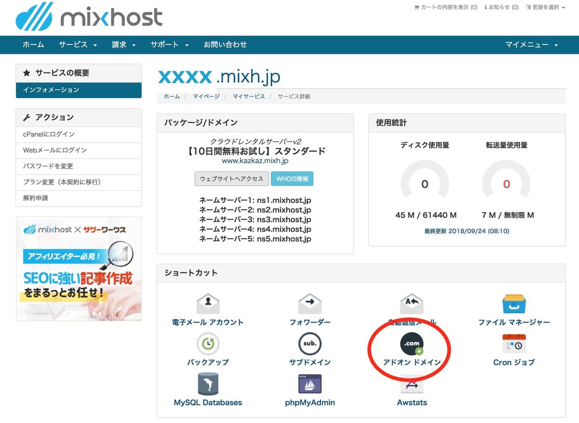Image resolution: width=579 pixels, height=423 pixels.
Task: Click the ネームサーバー1: ns1.mixhost.jp text
Action: tap(255, 200)
